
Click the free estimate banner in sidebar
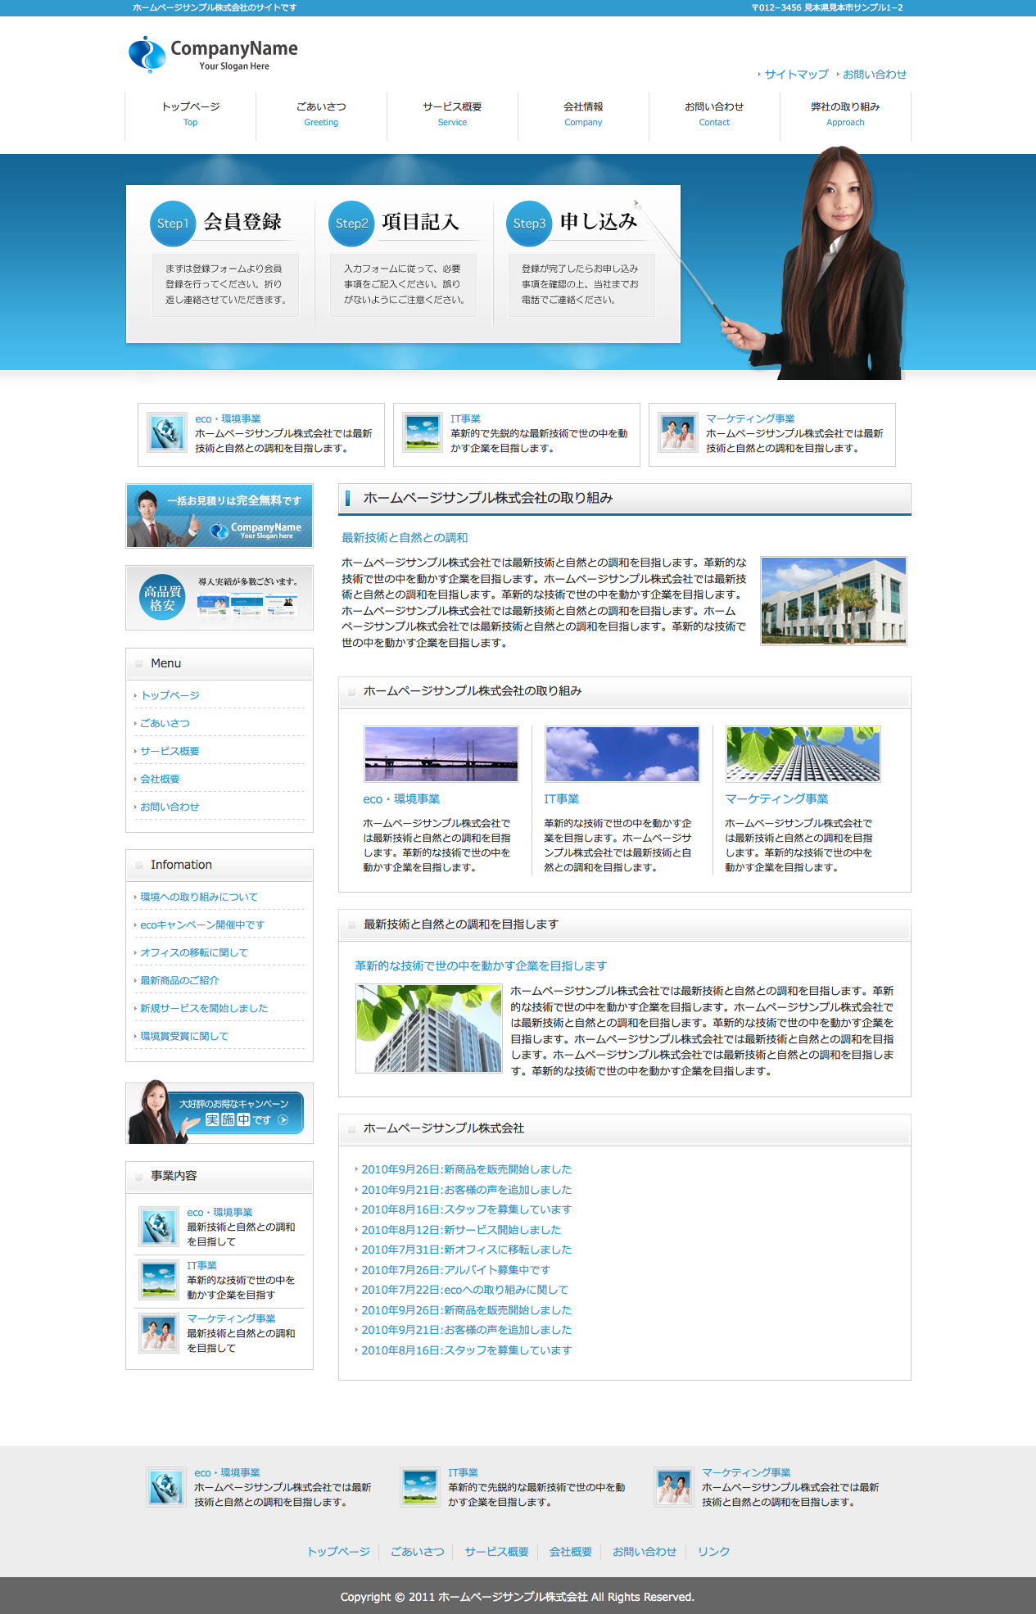pyautogui.click(x=219, y=516)
